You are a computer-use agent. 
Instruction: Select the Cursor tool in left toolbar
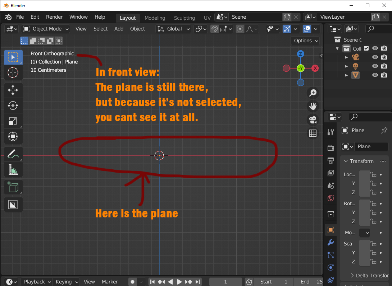(13, 72)
